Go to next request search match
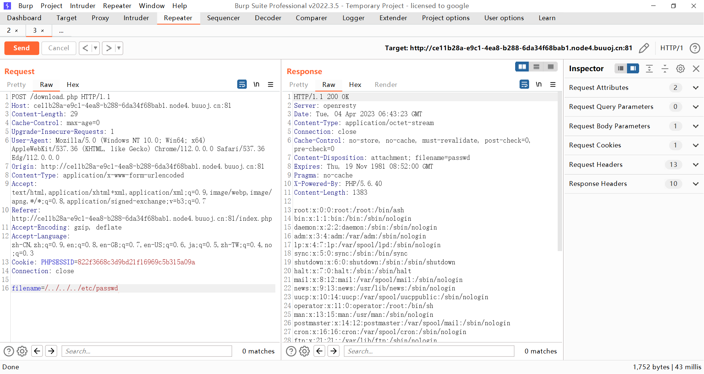Image resolution: width=704 pixels, height=374 pixels. point(51,351)
